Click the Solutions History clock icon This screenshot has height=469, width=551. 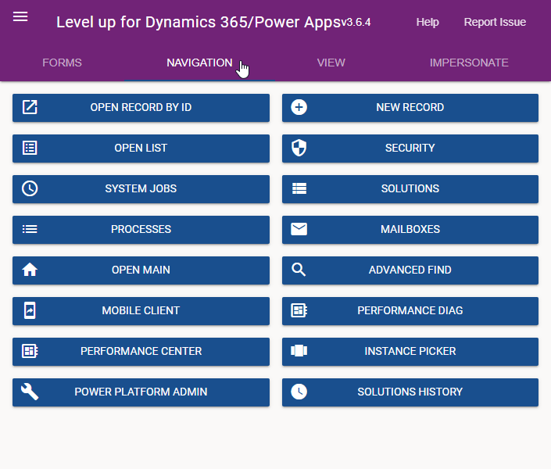coord(299,392)
